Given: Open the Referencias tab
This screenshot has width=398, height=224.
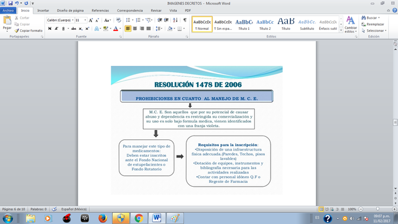Looking at the screenshot, I should (100, 11).
